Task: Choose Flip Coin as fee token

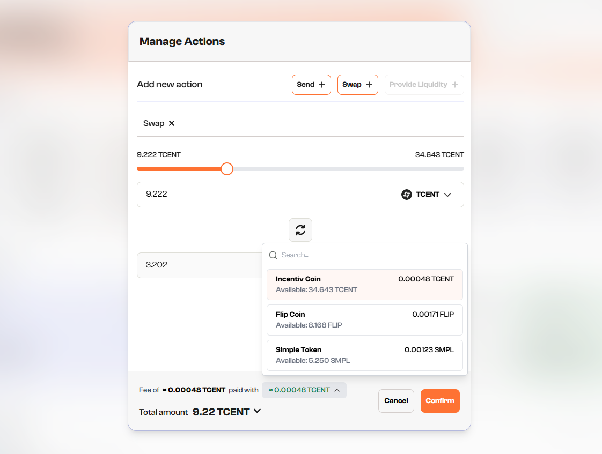Action: coord(364,320)
